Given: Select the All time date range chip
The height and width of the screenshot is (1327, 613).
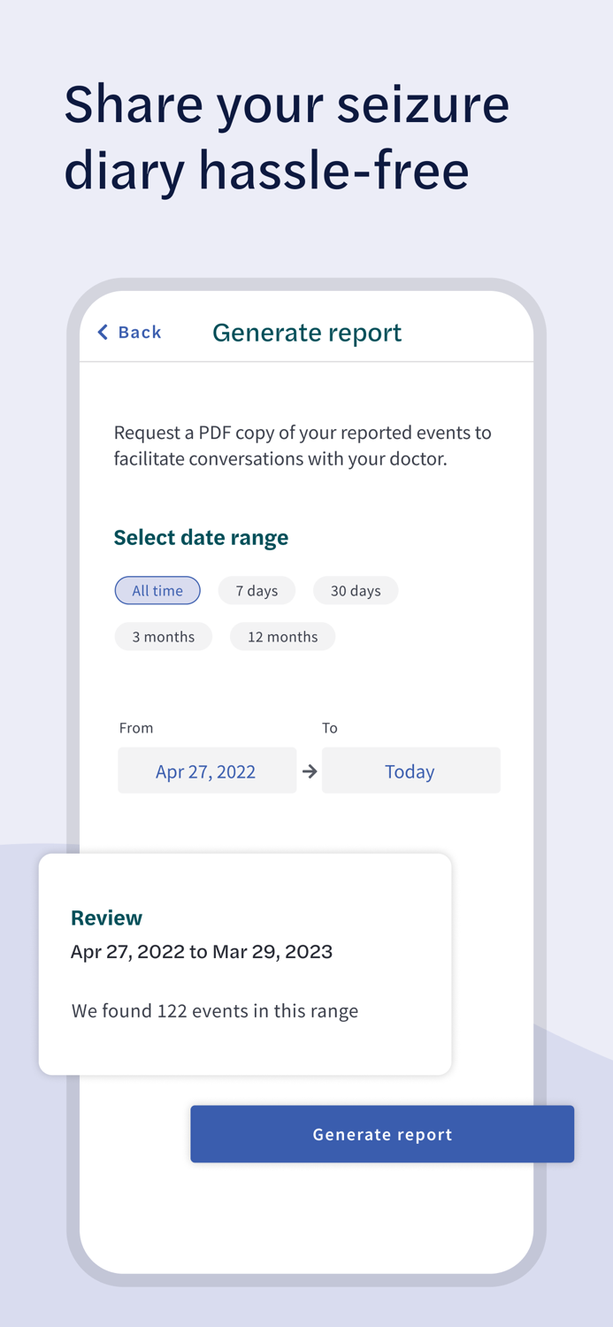Looking at the screenshot, I should (x=157, y=590).
